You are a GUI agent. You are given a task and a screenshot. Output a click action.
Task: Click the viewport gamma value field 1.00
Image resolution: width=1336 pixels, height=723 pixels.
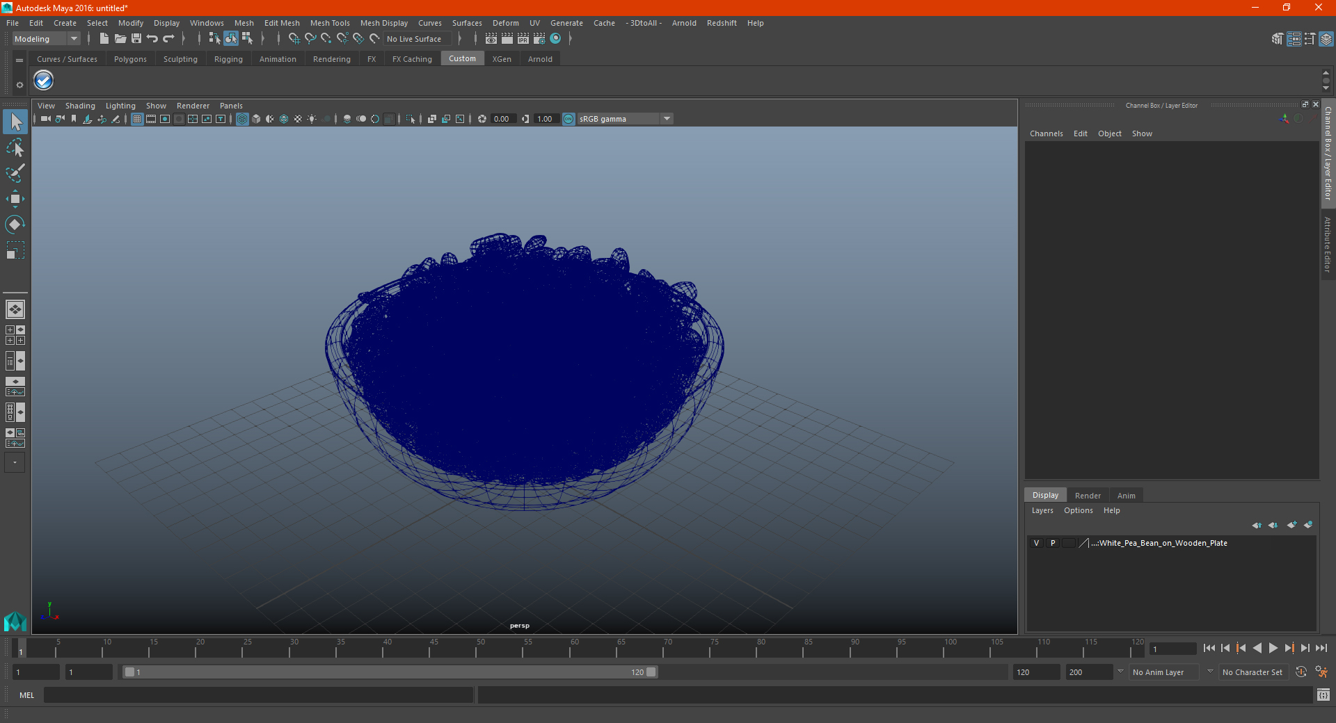coord(545,119)
